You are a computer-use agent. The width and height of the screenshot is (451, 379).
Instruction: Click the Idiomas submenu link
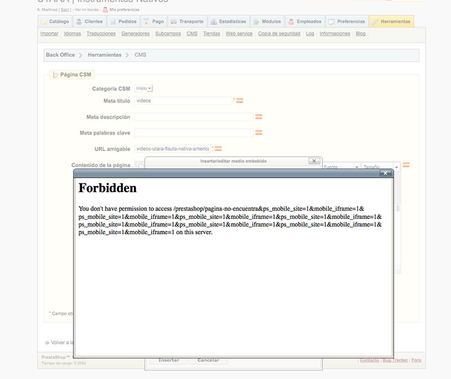click(x=72, y=34)
